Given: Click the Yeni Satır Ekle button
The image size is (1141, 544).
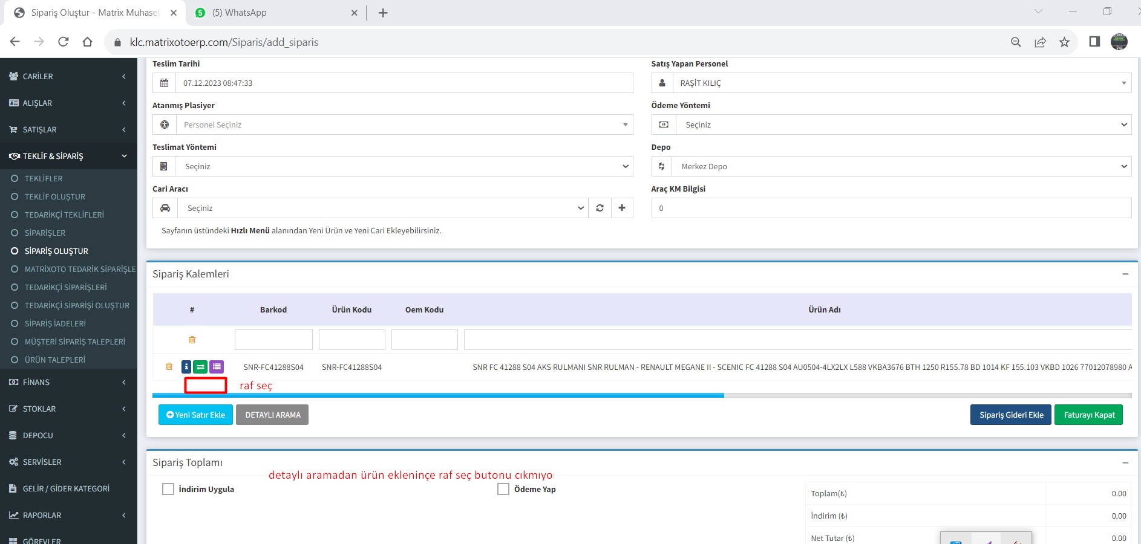Looking at the screenshot, I should (x=195, y=415).
